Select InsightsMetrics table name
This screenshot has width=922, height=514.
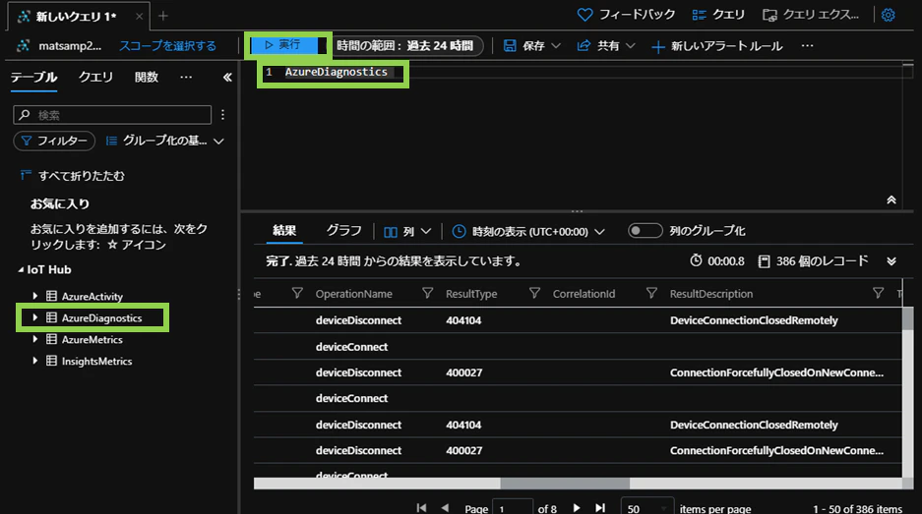click(97, 362)
